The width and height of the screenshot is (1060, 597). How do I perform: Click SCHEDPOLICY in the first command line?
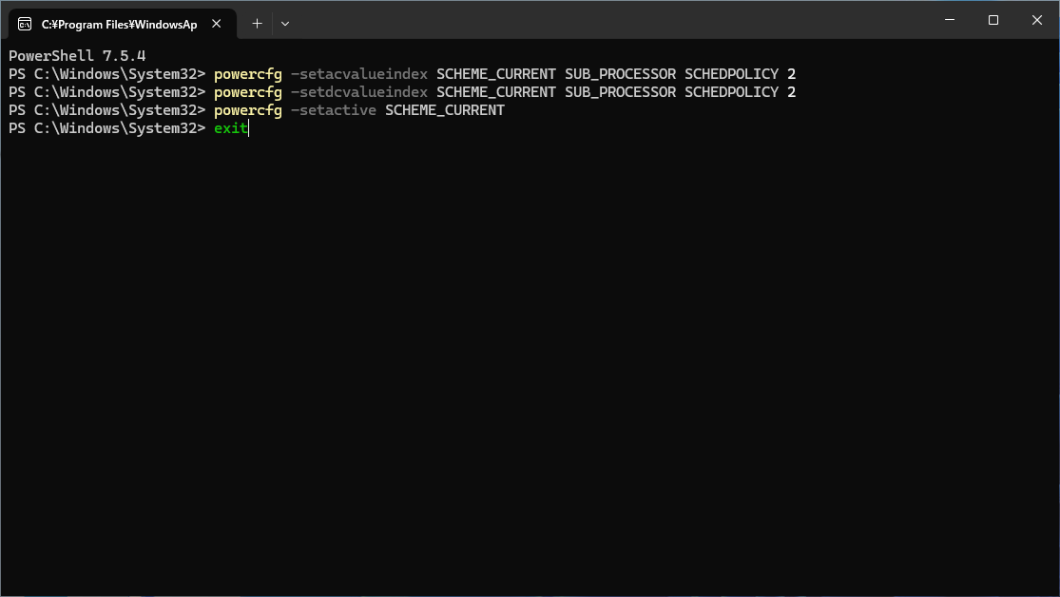[x=731, y=74]
